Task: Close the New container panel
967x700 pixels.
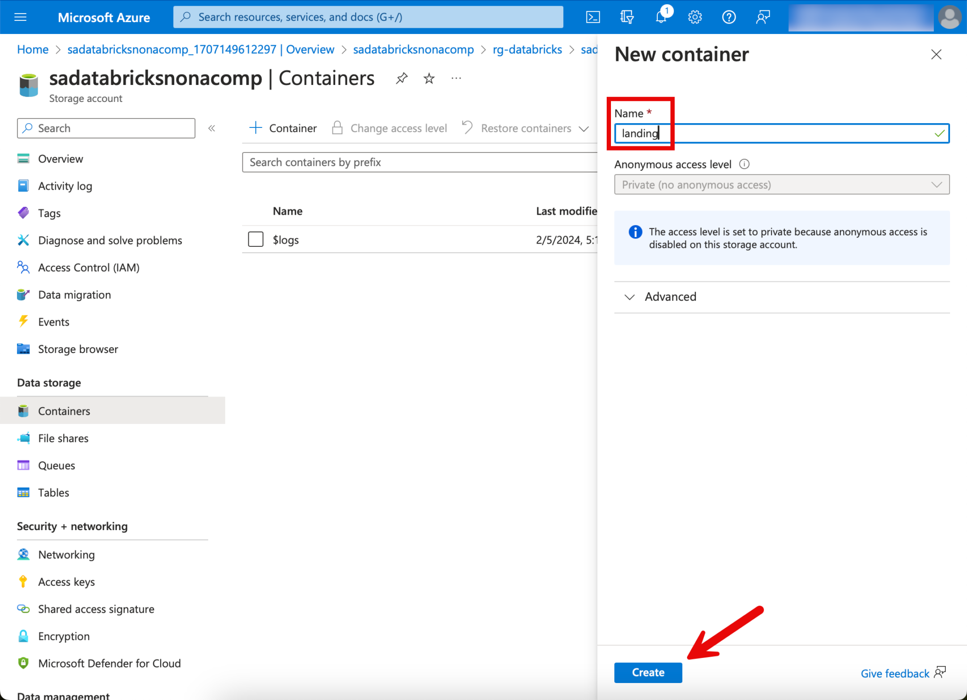Action: (936, 55)
